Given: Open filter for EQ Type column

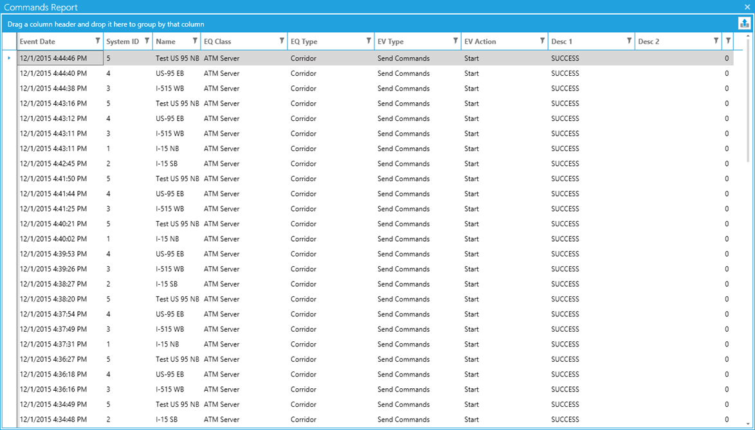Looking at the screenshot, I should pos(369,41).
